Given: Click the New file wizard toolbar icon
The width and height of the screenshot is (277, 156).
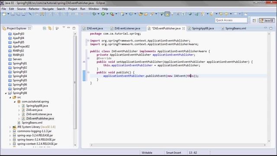Looking at the screenshot, I should pyautogui.click(x=4, y=14).
